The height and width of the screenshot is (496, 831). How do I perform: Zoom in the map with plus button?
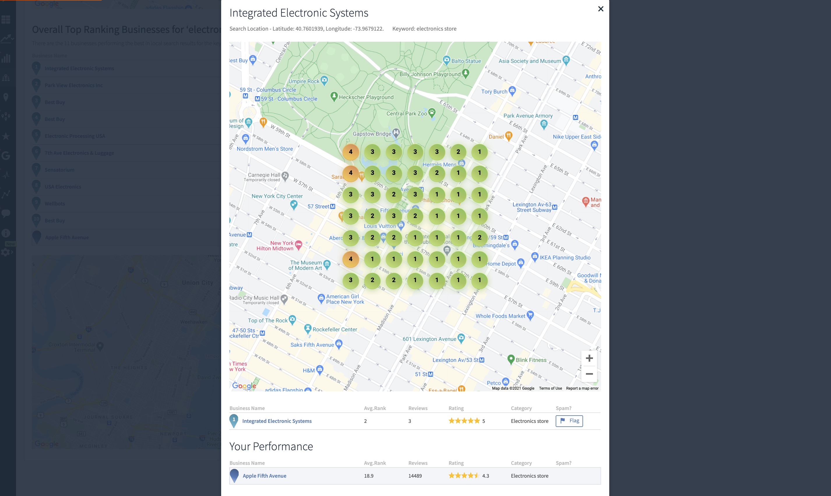point(589,358)
